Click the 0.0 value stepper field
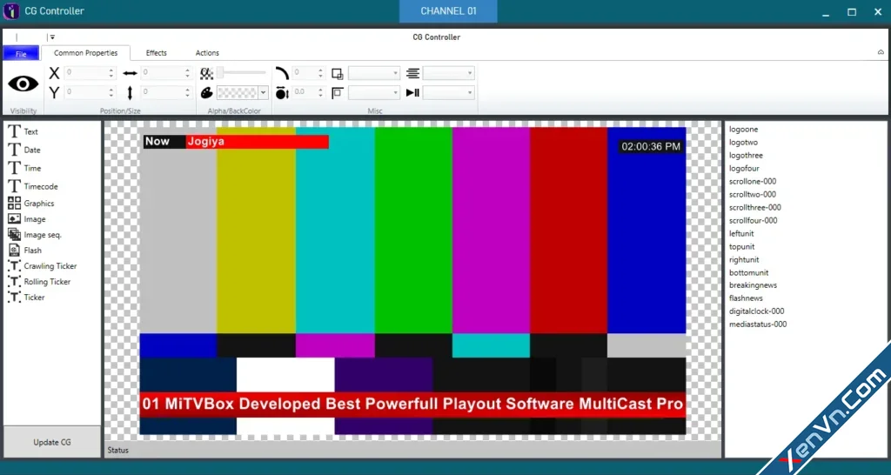 (309, 92)
